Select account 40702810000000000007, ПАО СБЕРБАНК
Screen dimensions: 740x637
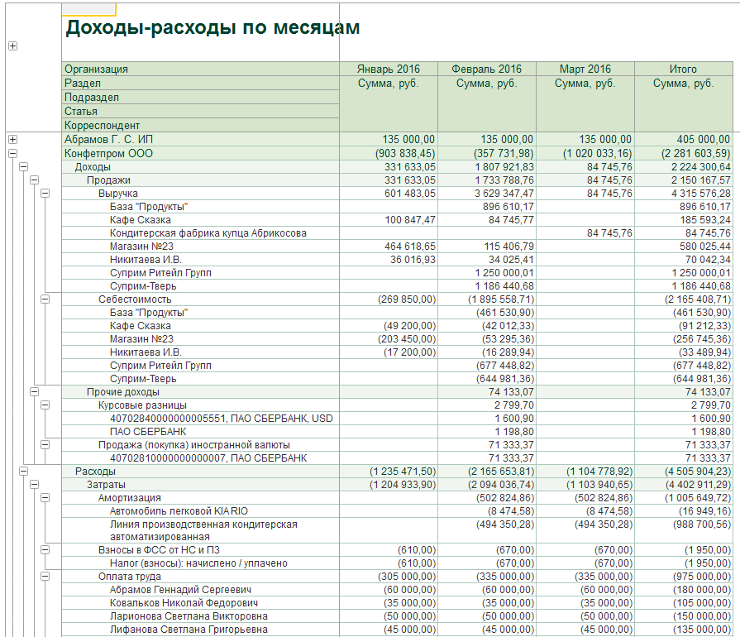click(x=208, y=457)
